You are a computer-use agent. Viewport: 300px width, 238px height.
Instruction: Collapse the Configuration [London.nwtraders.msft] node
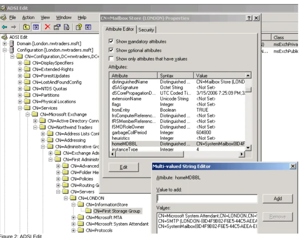pos(5,50)
